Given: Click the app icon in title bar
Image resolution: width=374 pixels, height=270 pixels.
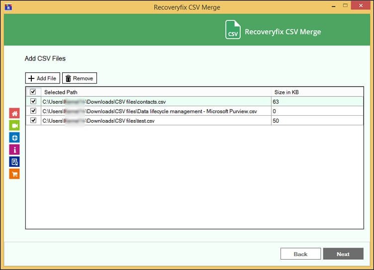Looking at the screenshot, I should [8, 7].
